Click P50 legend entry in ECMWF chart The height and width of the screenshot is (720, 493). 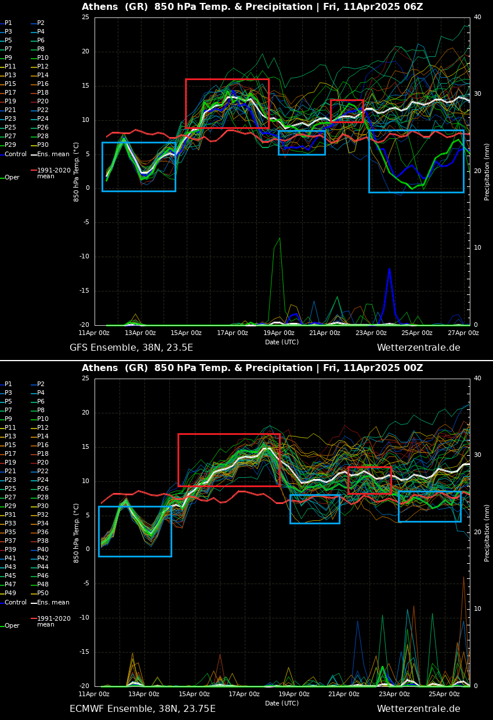42,593
